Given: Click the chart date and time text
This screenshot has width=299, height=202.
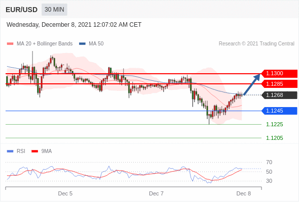Looking at the screenshot, I should coord(74,25).
